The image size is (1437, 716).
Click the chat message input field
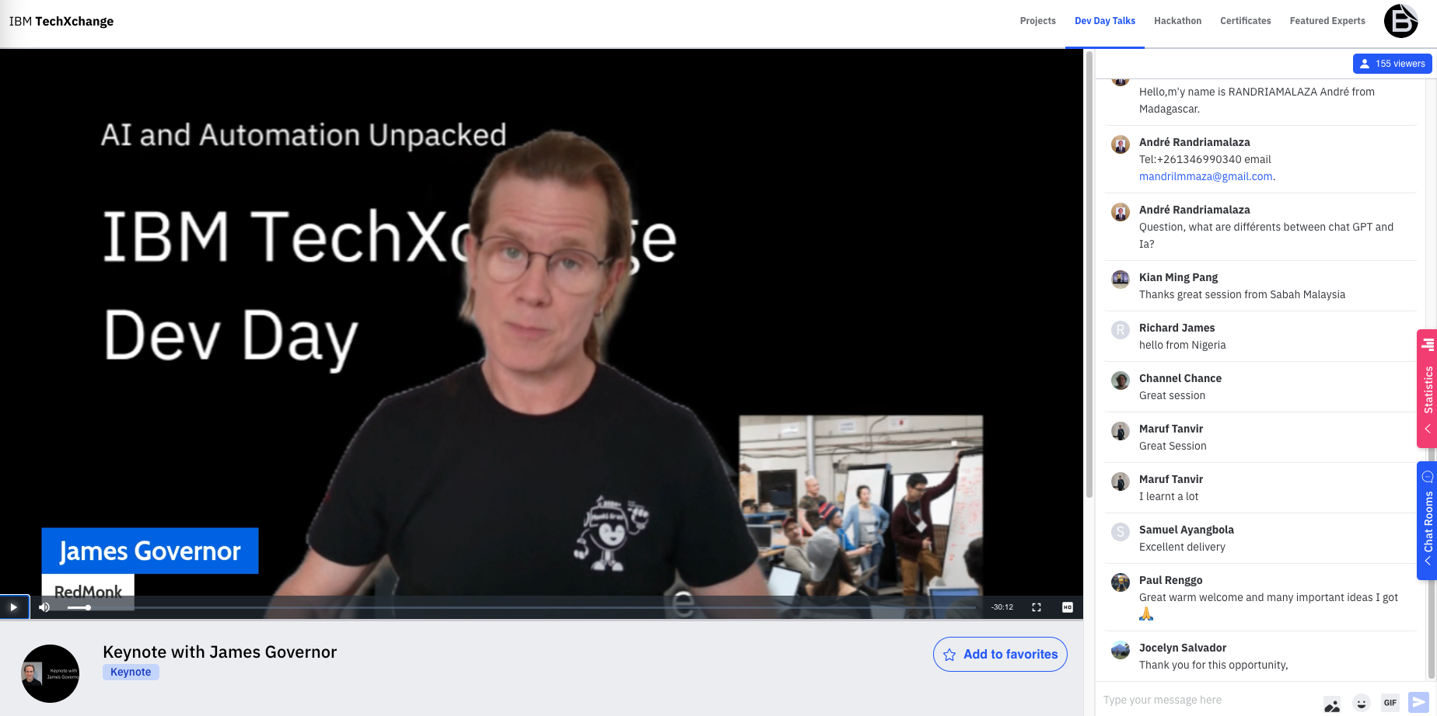point(1209,700)
